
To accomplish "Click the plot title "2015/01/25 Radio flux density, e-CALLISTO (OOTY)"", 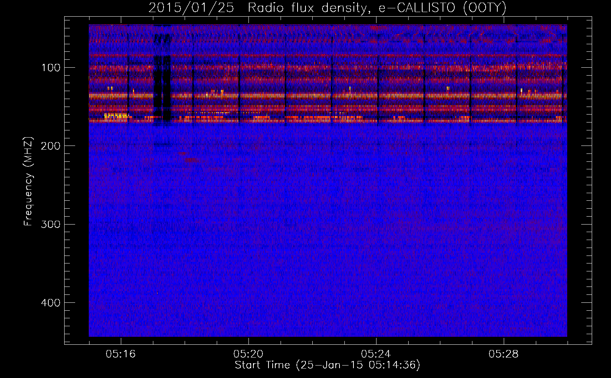I will 327,8.
